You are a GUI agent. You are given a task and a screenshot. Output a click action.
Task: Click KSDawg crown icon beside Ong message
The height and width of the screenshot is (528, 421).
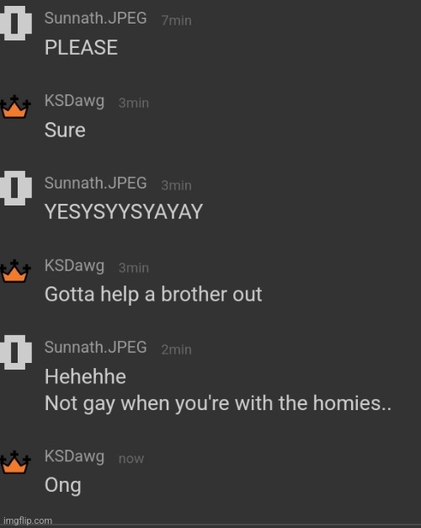click(x=15, y=462)
